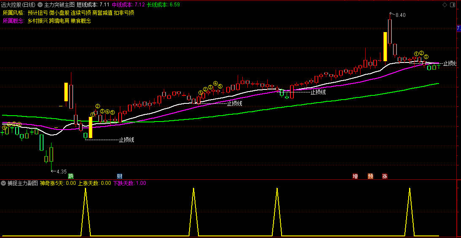461x238 pixels.
Task: Click the 所属概念 label
Action: (14, 21)
